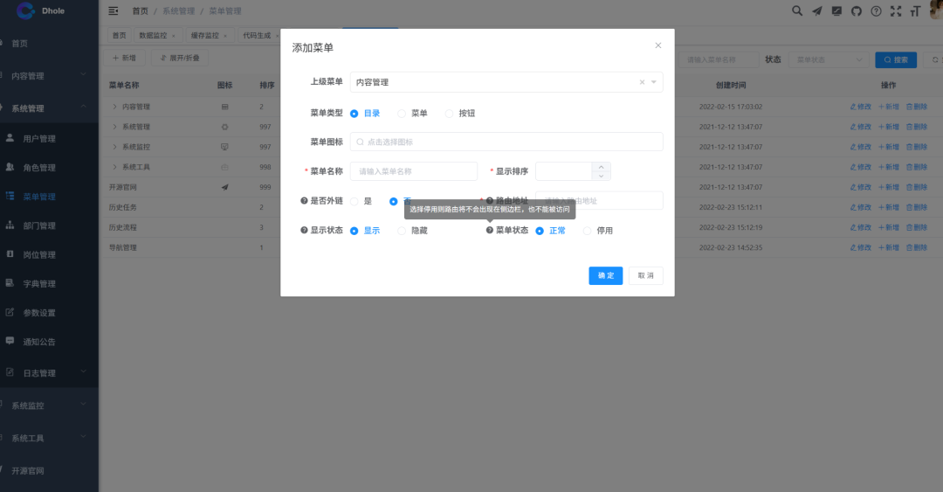Switch to the 代码生成 tab
943x492 pixels.
[x=257, y=36]
